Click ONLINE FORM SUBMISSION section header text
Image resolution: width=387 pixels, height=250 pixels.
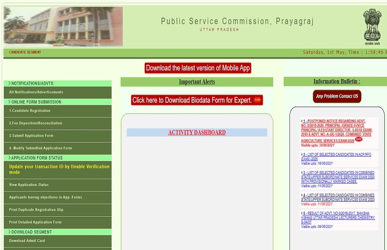pos(36,102)
